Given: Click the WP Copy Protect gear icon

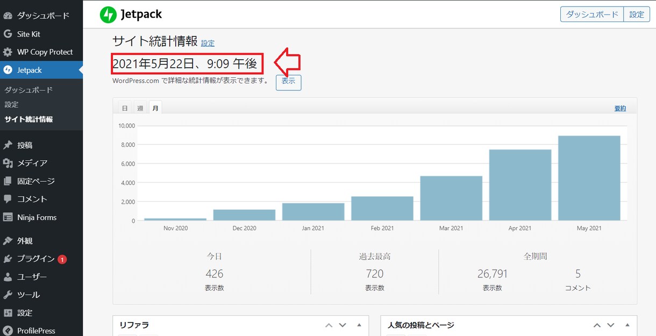Looking at the screenshot, I should click(8, 52).
